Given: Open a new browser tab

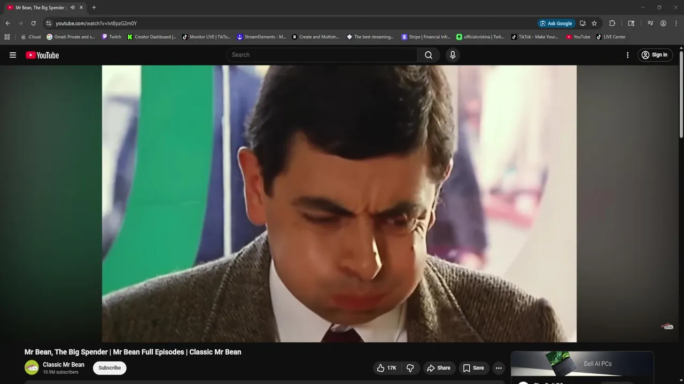Looking at the screenshot, I should (94, 7).
